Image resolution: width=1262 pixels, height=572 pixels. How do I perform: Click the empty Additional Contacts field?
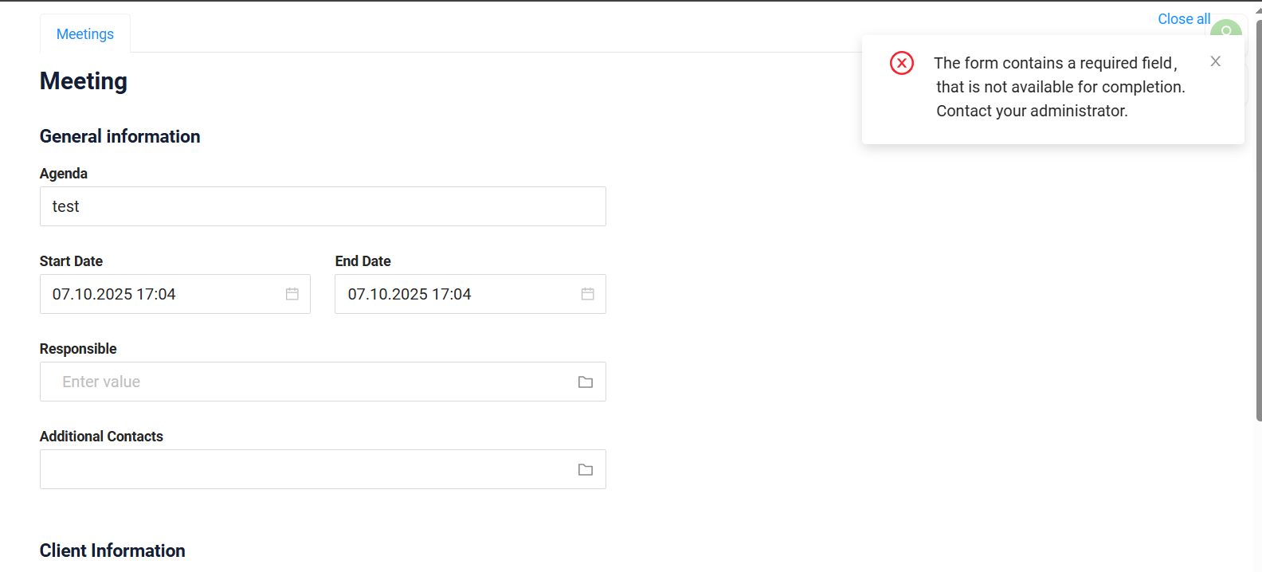pyautogui.click(x=303, y=469)
